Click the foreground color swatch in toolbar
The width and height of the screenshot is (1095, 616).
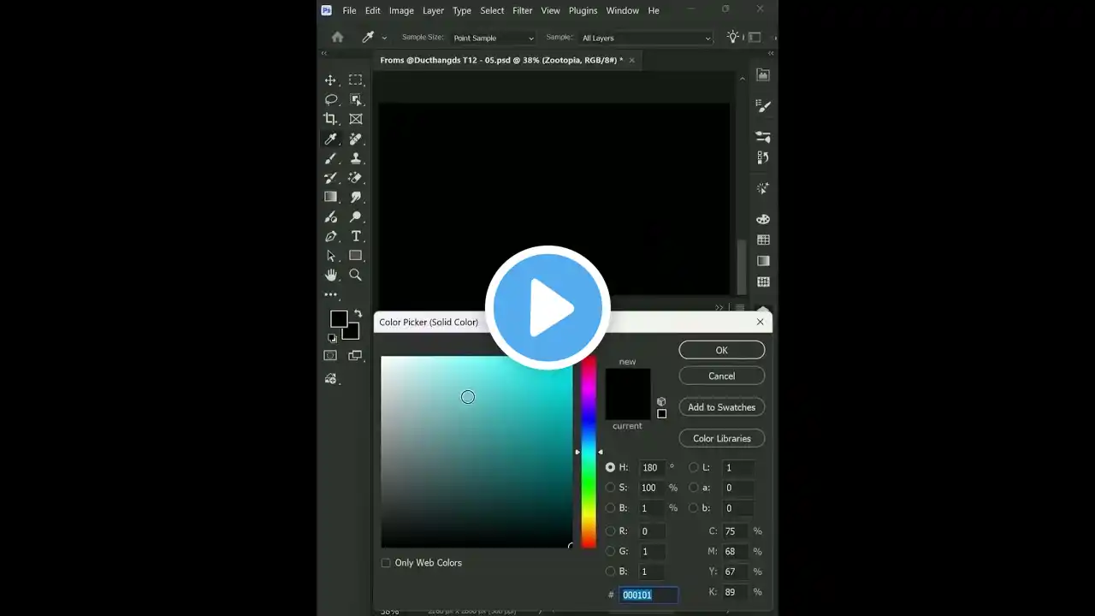tap(339, 319)
